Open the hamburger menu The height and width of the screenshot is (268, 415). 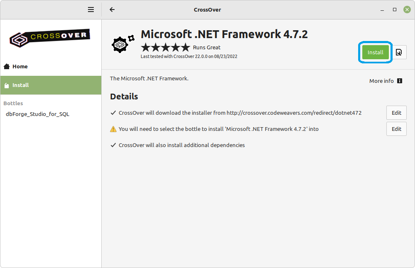coord(90,9)
